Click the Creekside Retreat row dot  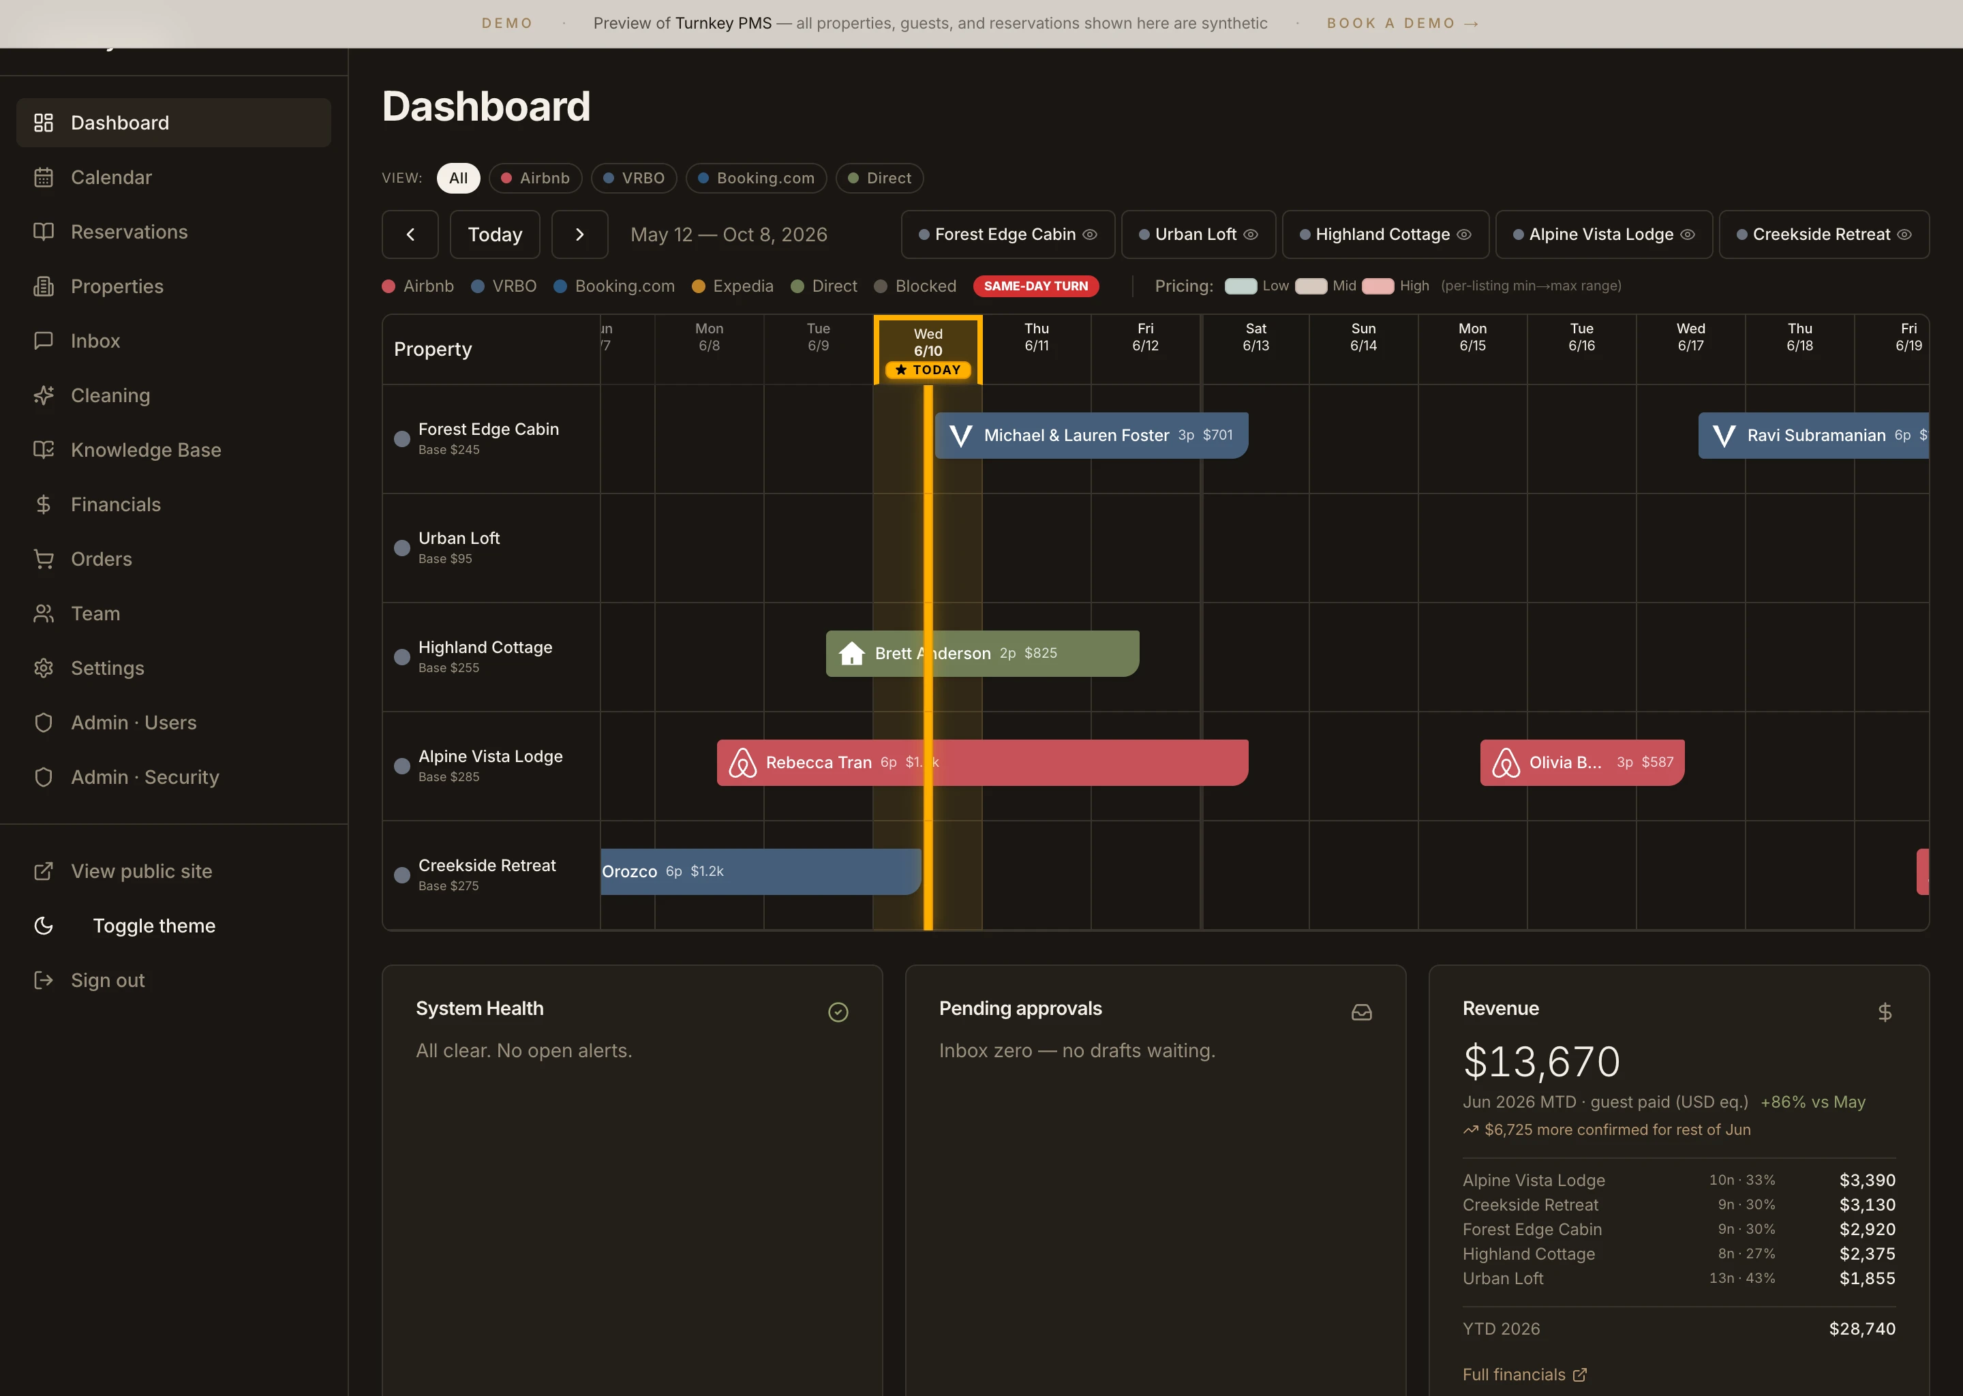(x=401, y=876)
